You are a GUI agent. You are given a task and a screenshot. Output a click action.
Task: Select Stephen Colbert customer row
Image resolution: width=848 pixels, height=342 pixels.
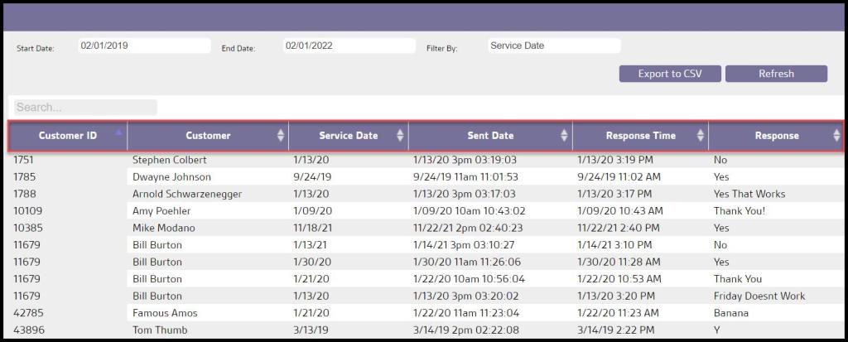click(x=170, y=160)
